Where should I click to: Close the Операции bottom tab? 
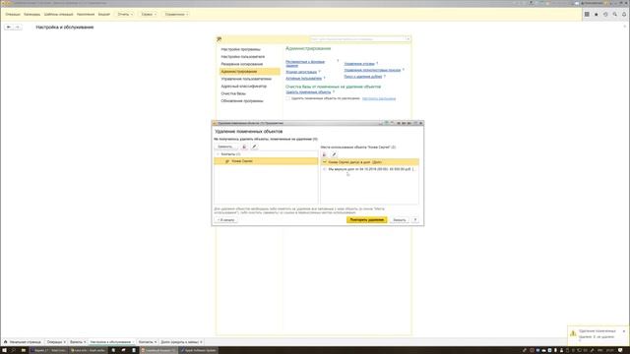coord(64,342)
